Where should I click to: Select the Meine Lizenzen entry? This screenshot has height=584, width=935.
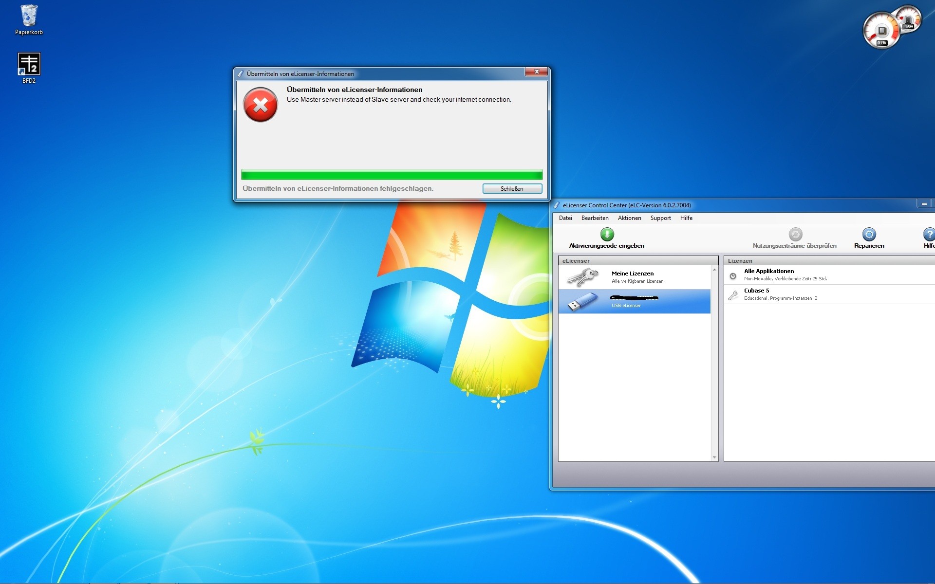(x=635, y=277)
